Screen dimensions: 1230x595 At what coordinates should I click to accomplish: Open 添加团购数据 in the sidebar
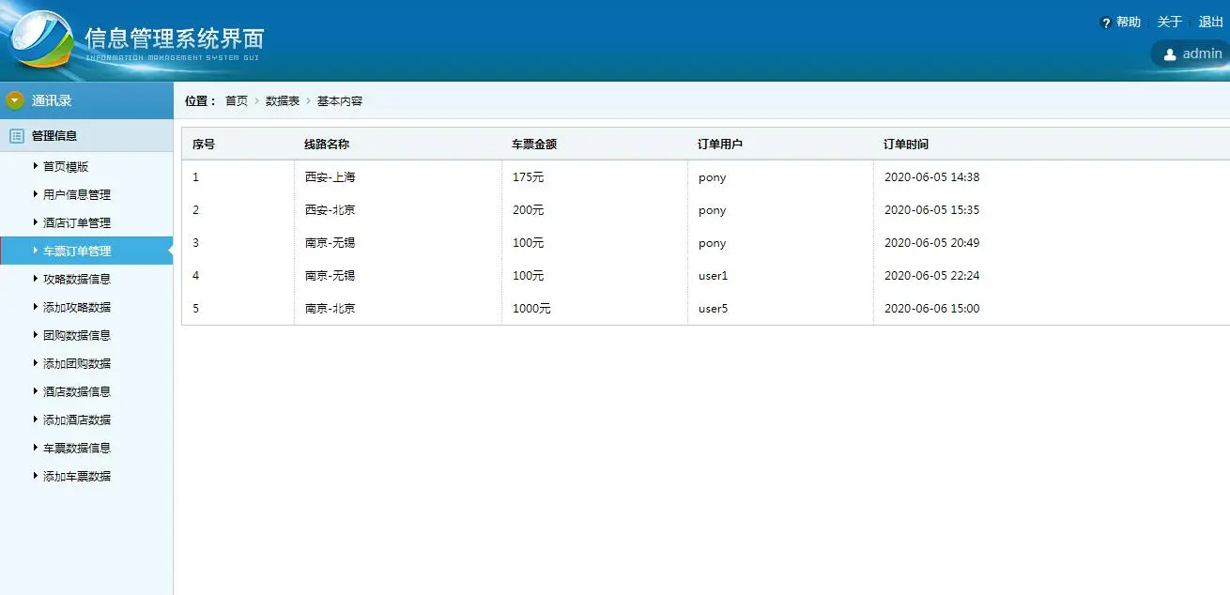tap(77, 364)
